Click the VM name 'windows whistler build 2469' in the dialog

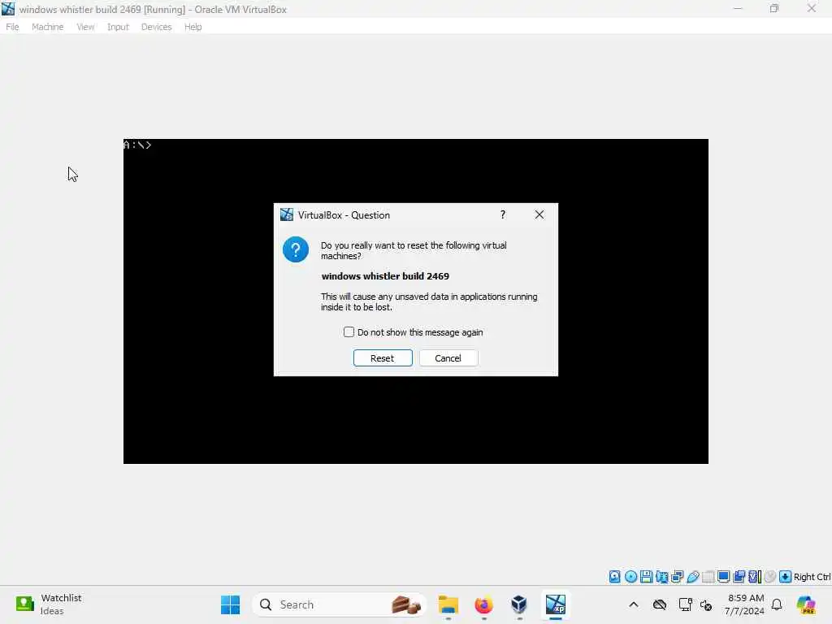(x=385, y=276)
